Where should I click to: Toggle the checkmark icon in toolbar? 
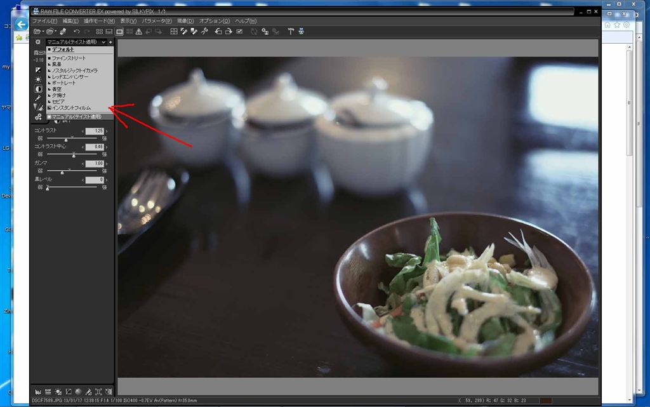(x=239, y=31)
